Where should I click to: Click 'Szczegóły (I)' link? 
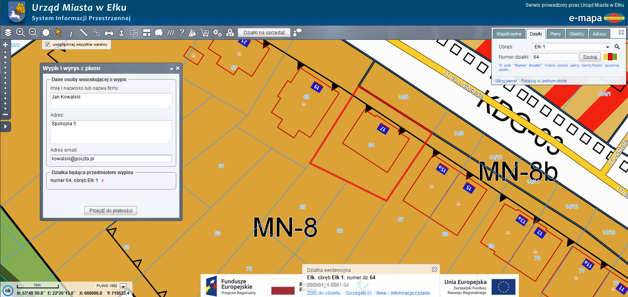coord(358,293)
